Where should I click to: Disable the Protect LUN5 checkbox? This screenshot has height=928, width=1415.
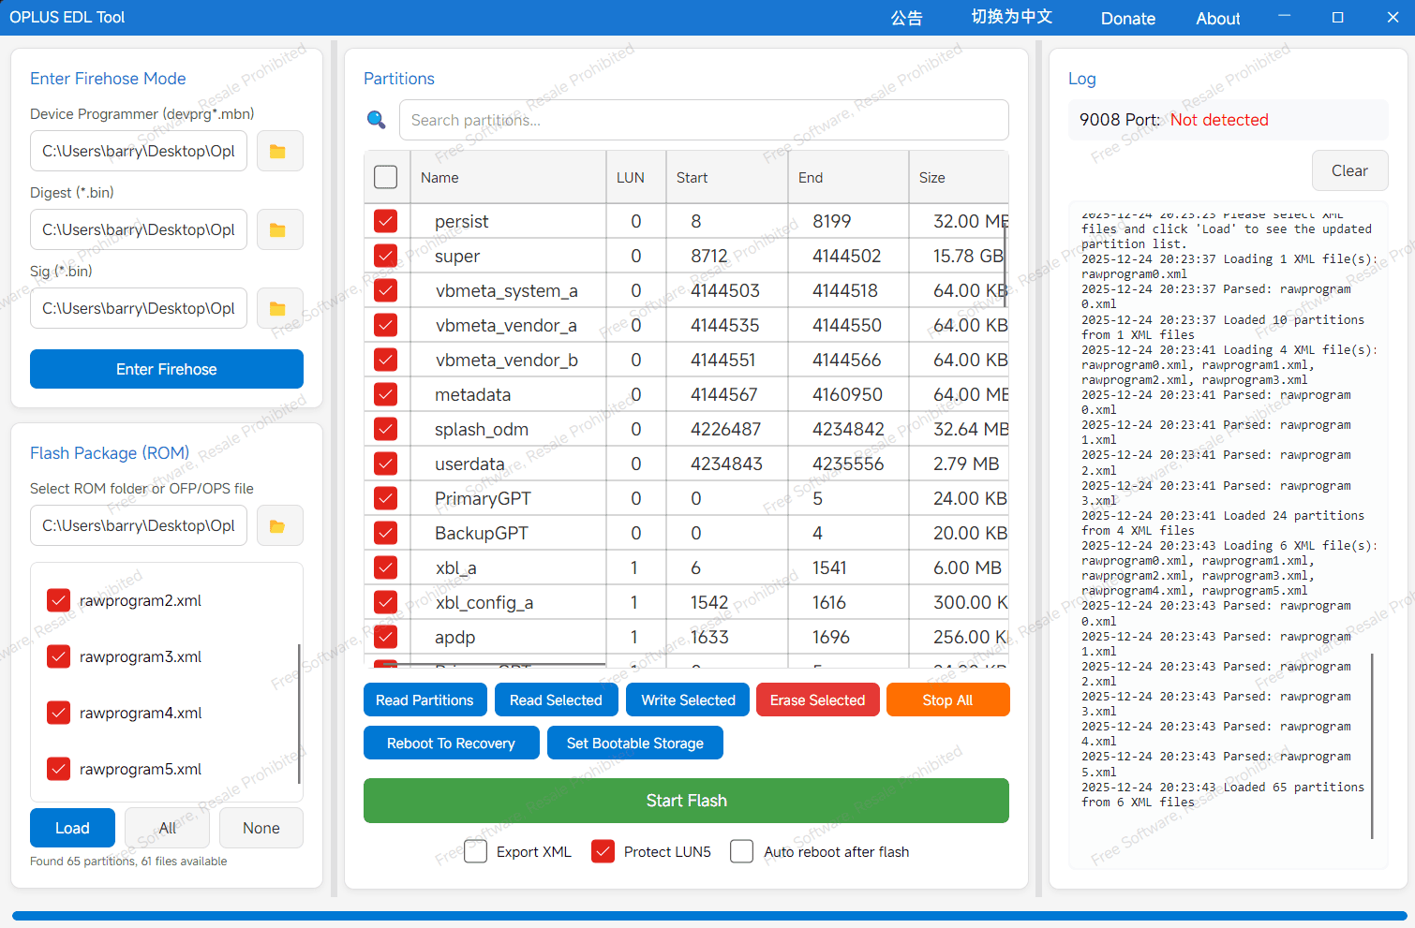[x=603, y=851]
